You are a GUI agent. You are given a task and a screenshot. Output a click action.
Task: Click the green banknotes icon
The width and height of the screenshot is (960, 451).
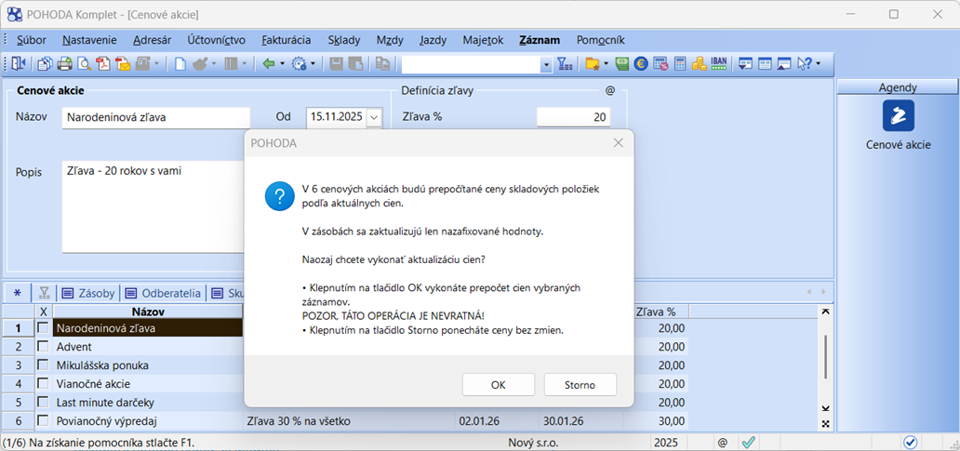[622, 64]
